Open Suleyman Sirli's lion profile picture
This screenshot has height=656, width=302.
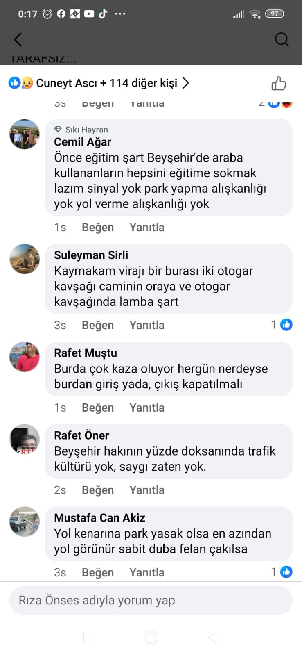(25, 259)
